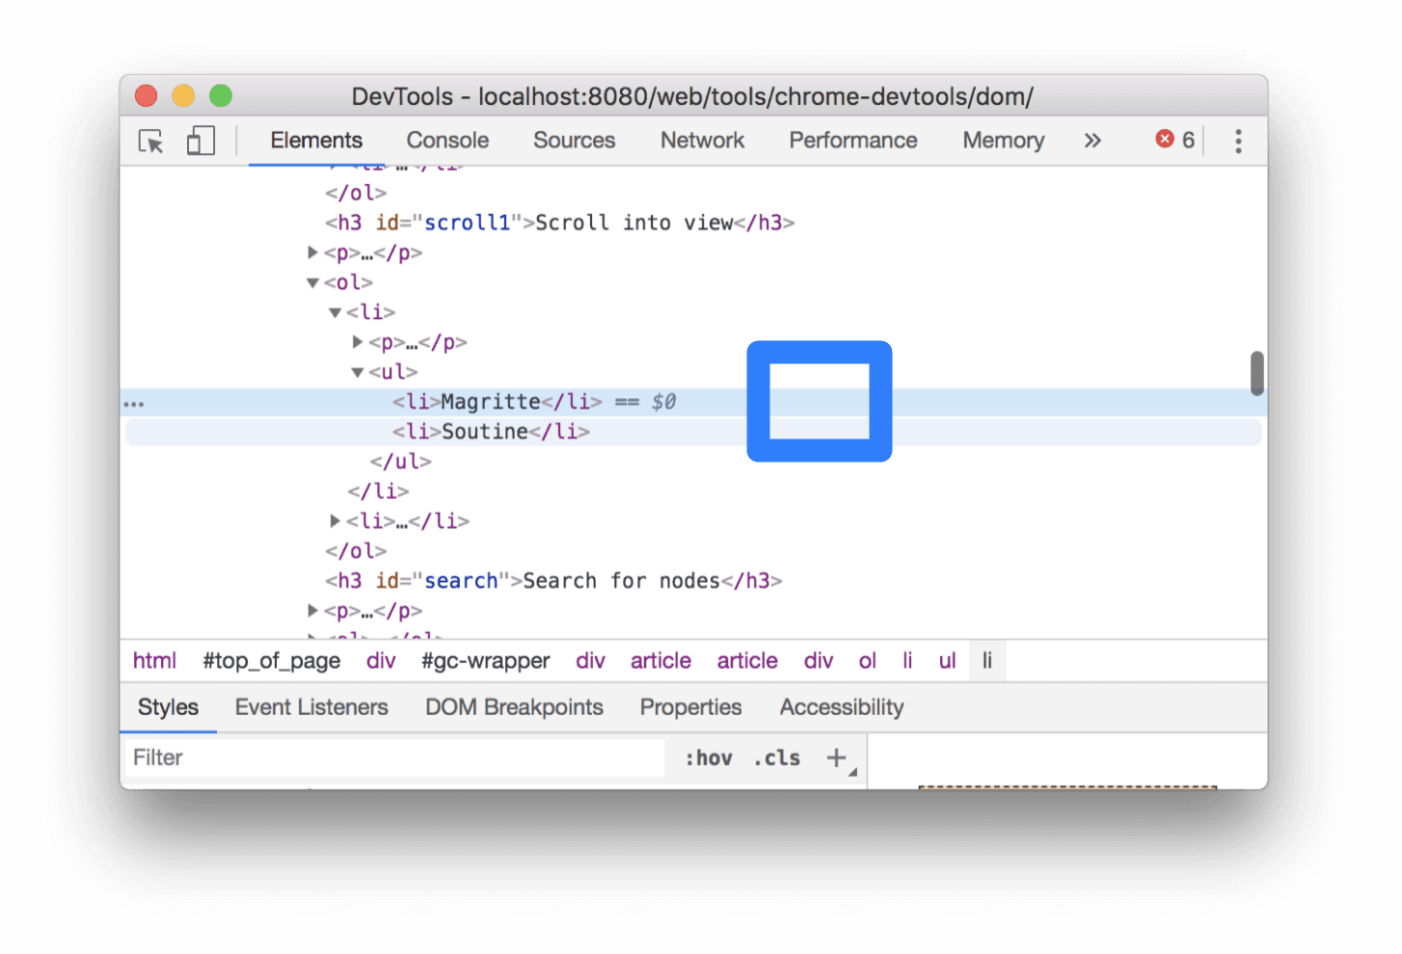This screenshot has height=954, width=1402.
Task: Toggle .cls element classes pane
Action: point(776,757)
